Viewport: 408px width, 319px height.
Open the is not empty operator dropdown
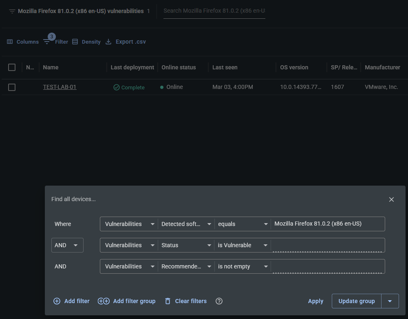click(243, 266)
